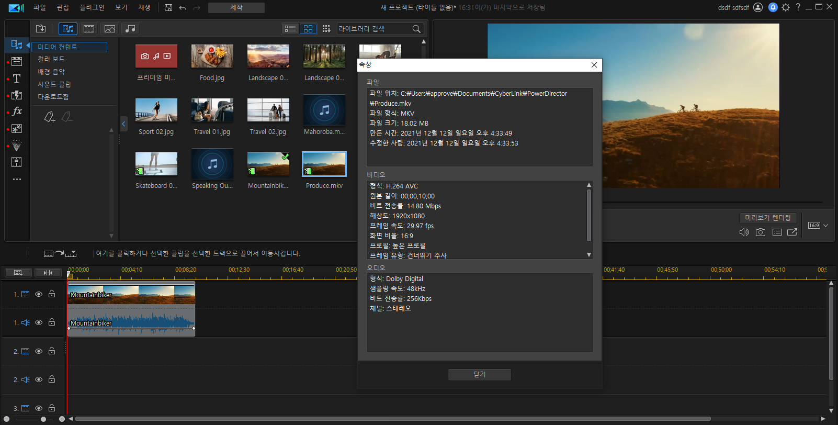Hide video track 1 with the eye icon
The height and width of the screenshot is (425, 838).
39,294
